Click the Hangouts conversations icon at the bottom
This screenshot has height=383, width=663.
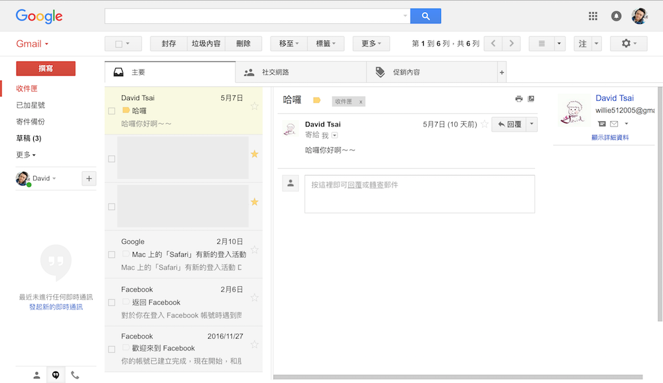coord(56,375)
